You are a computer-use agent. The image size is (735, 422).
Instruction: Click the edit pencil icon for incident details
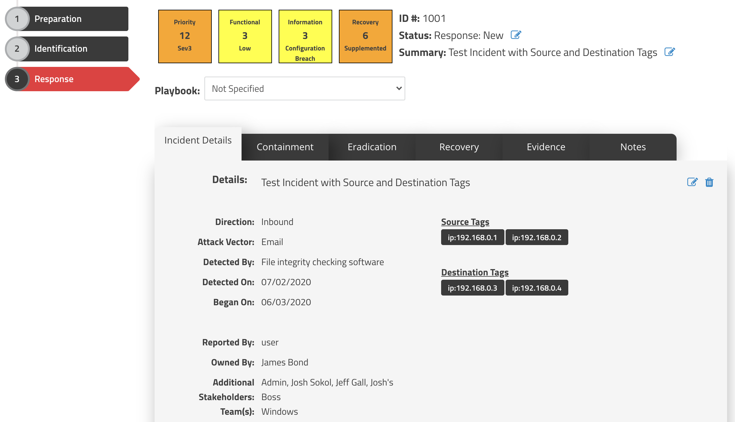(692, 182)
